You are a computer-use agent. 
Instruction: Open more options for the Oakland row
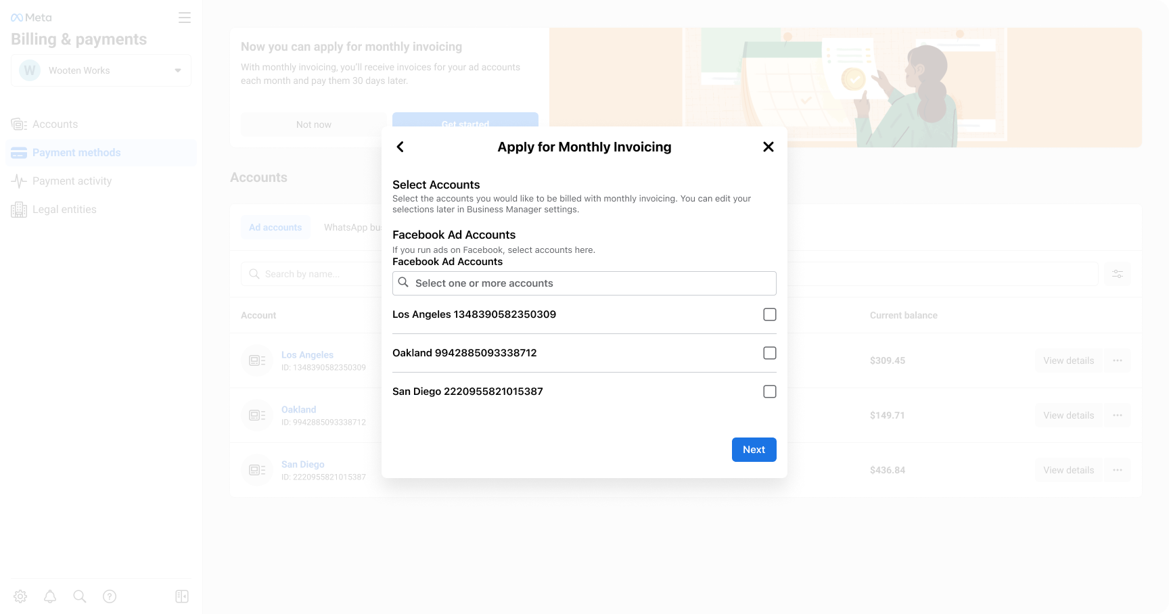1118,415
